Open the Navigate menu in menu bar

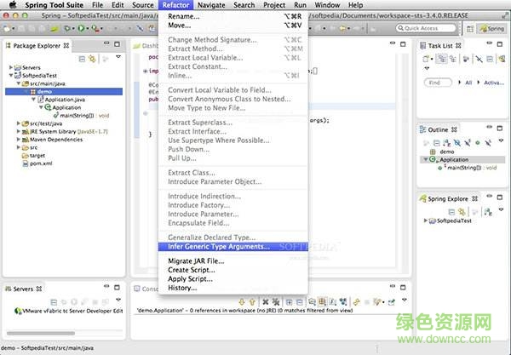pyautogui.click(x=211, y=5)
